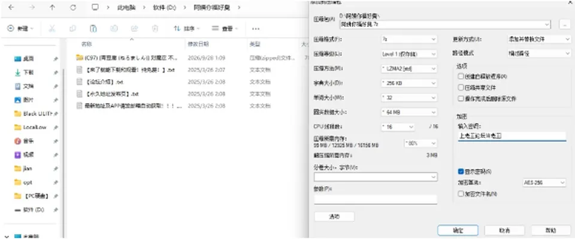Screen dimensions: 575x239
Task: Open the AES-256 encryption method dropdown
Action: coord(544,182)
